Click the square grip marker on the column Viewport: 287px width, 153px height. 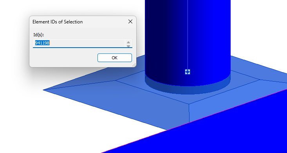(188, 72)
